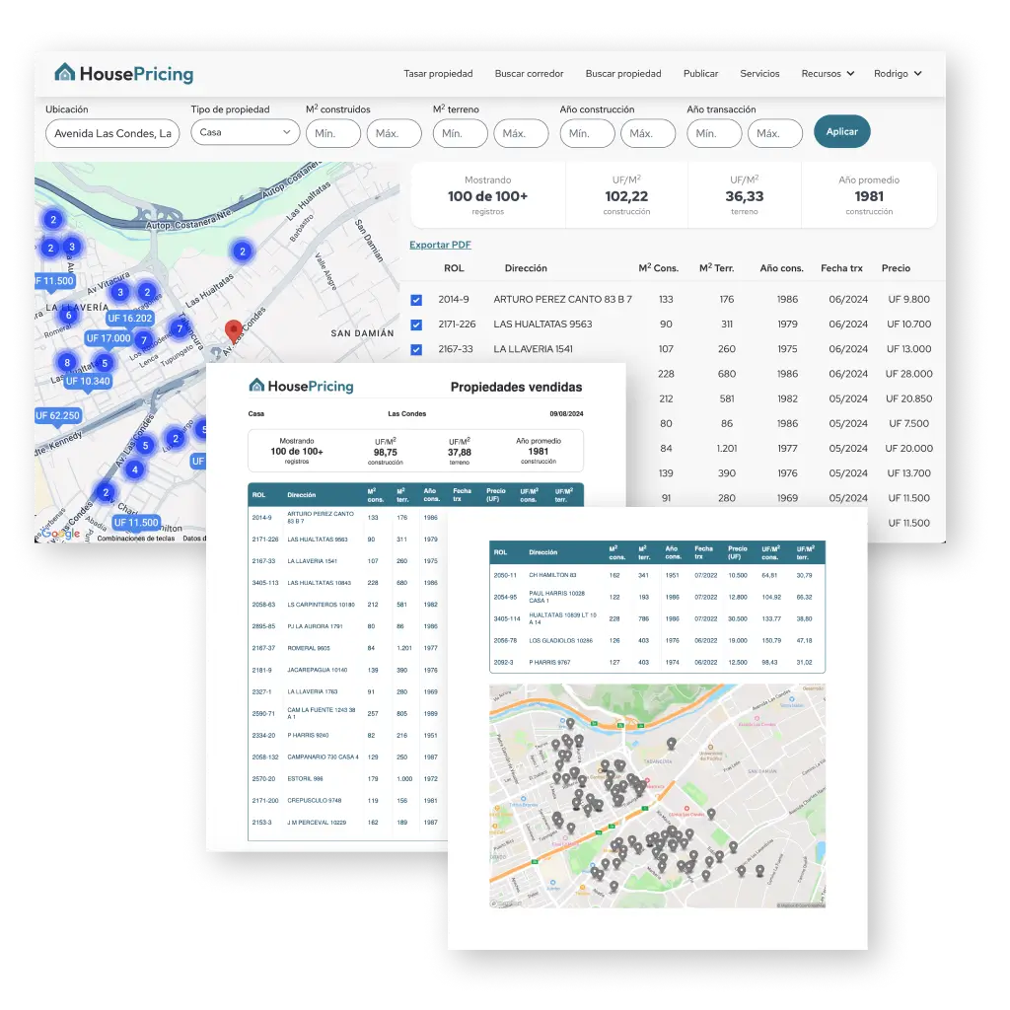Viewport: 1010px width, 1010px height.
Task: Expand the Rodrigo user menu
Action: coord(898,74)
